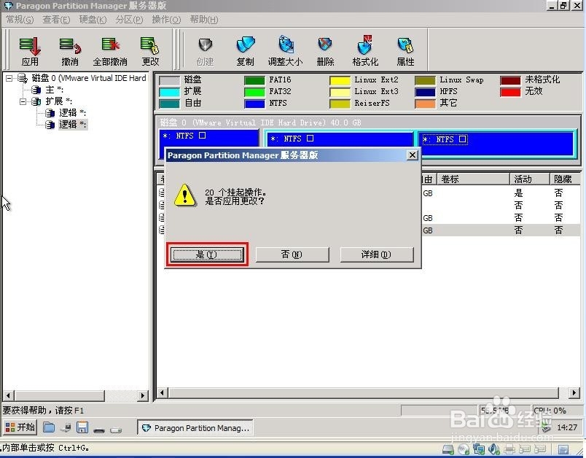The image size is (586, 458).
Task: Click the 属性 (Properties) partition icon
Action: (x=405, y=51)
